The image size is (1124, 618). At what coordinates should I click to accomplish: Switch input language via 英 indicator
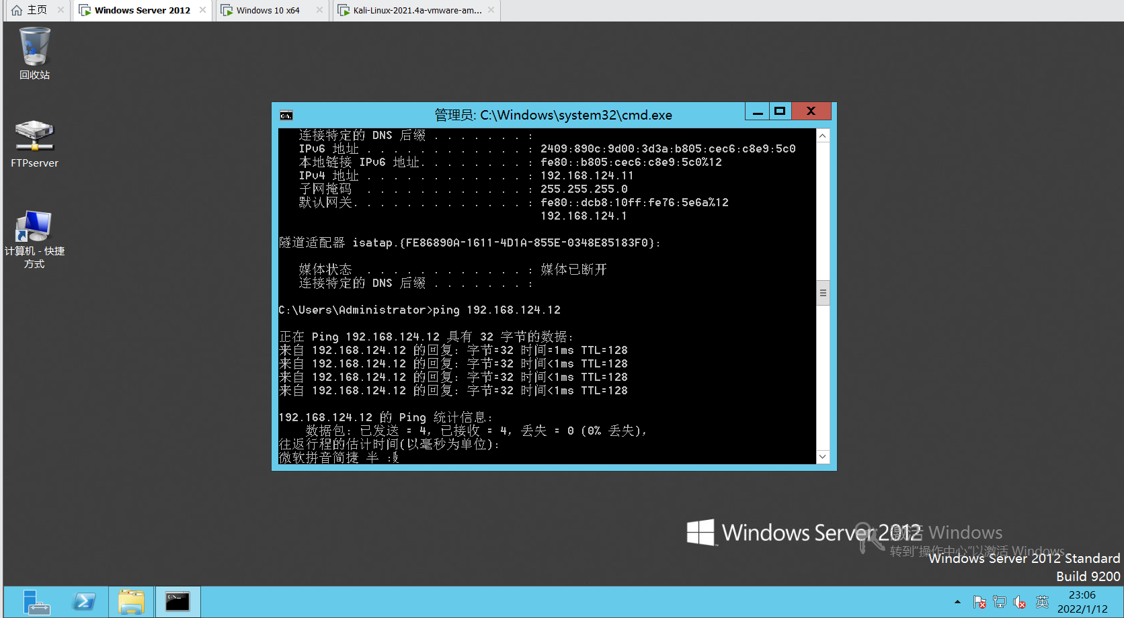pos(1042,602)
